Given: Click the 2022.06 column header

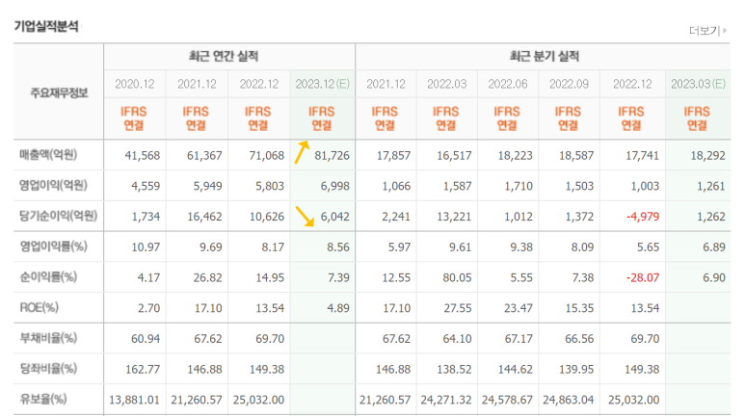Looking at the screenshot, I should 508,84.
